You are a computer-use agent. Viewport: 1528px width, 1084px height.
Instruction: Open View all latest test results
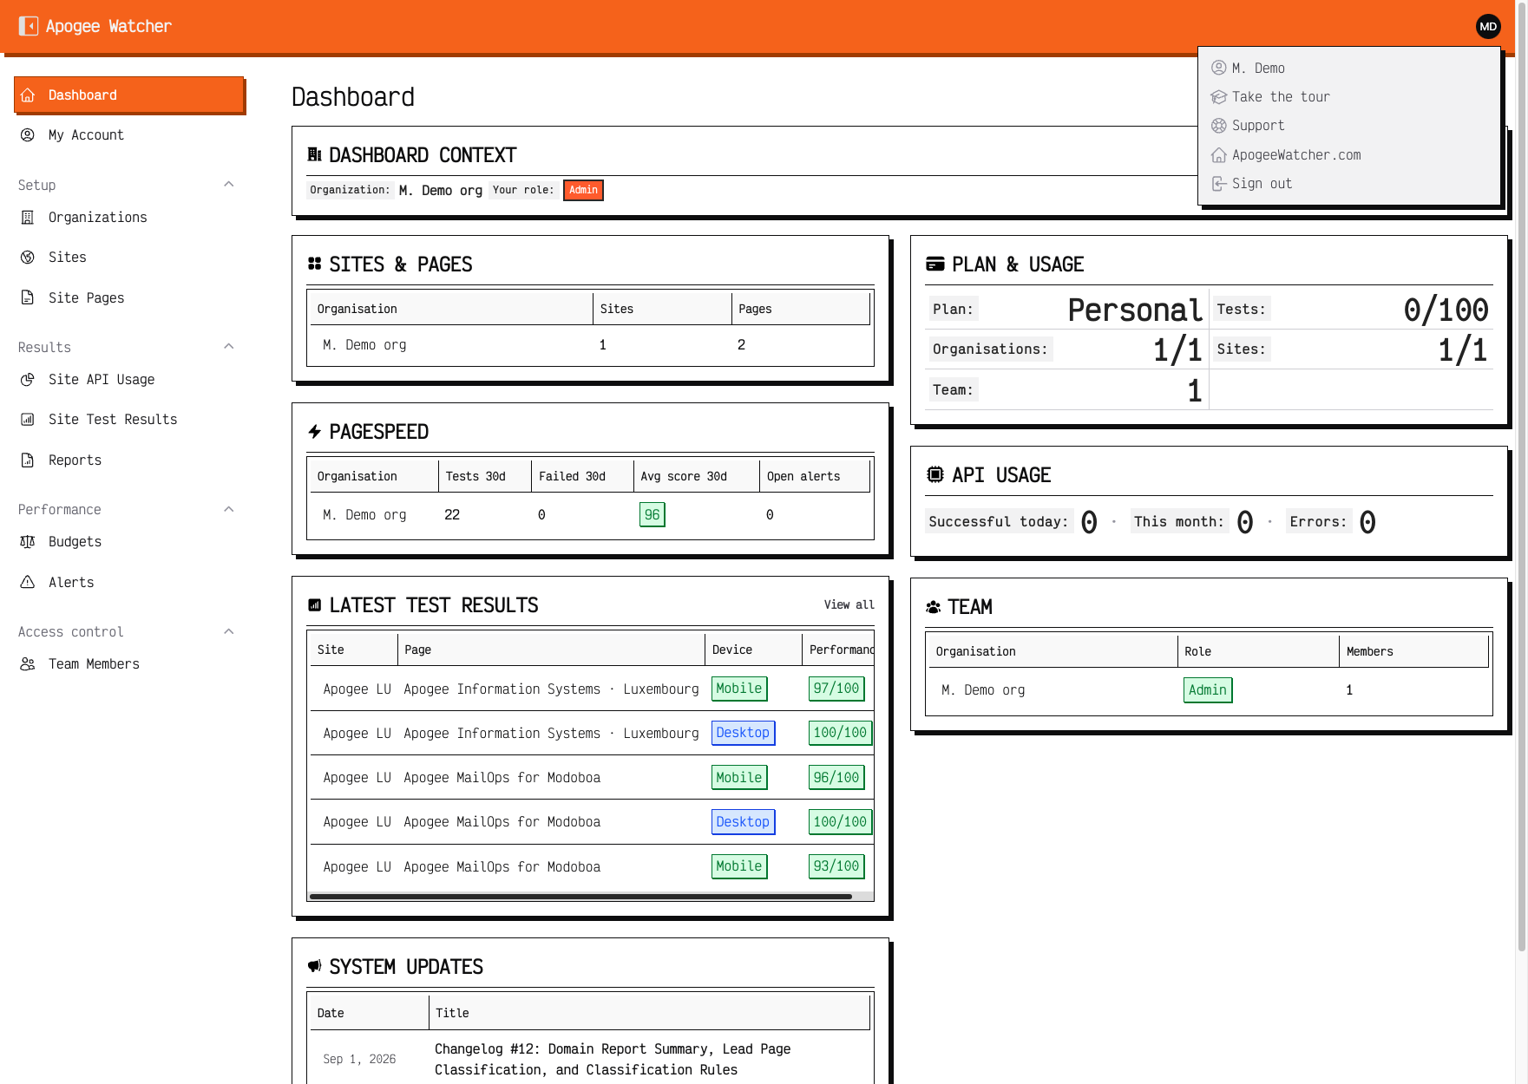[x=849, y=604]
